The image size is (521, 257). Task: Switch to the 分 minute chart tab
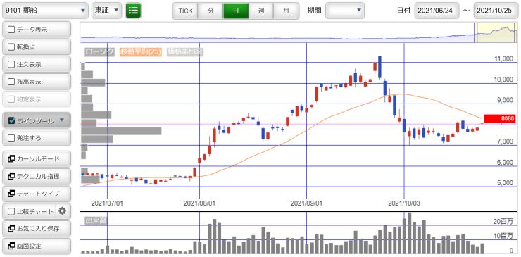click(211, 11)
